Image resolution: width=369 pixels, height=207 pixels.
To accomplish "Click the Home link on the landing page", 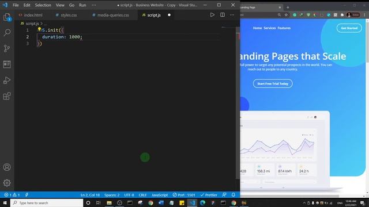I will click(257, 28).
